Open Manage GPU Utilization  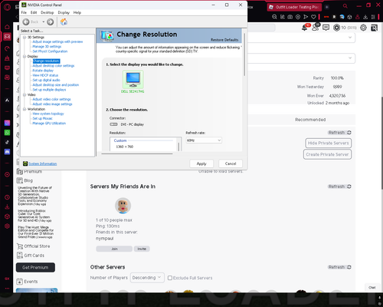[x=49, y=124]
